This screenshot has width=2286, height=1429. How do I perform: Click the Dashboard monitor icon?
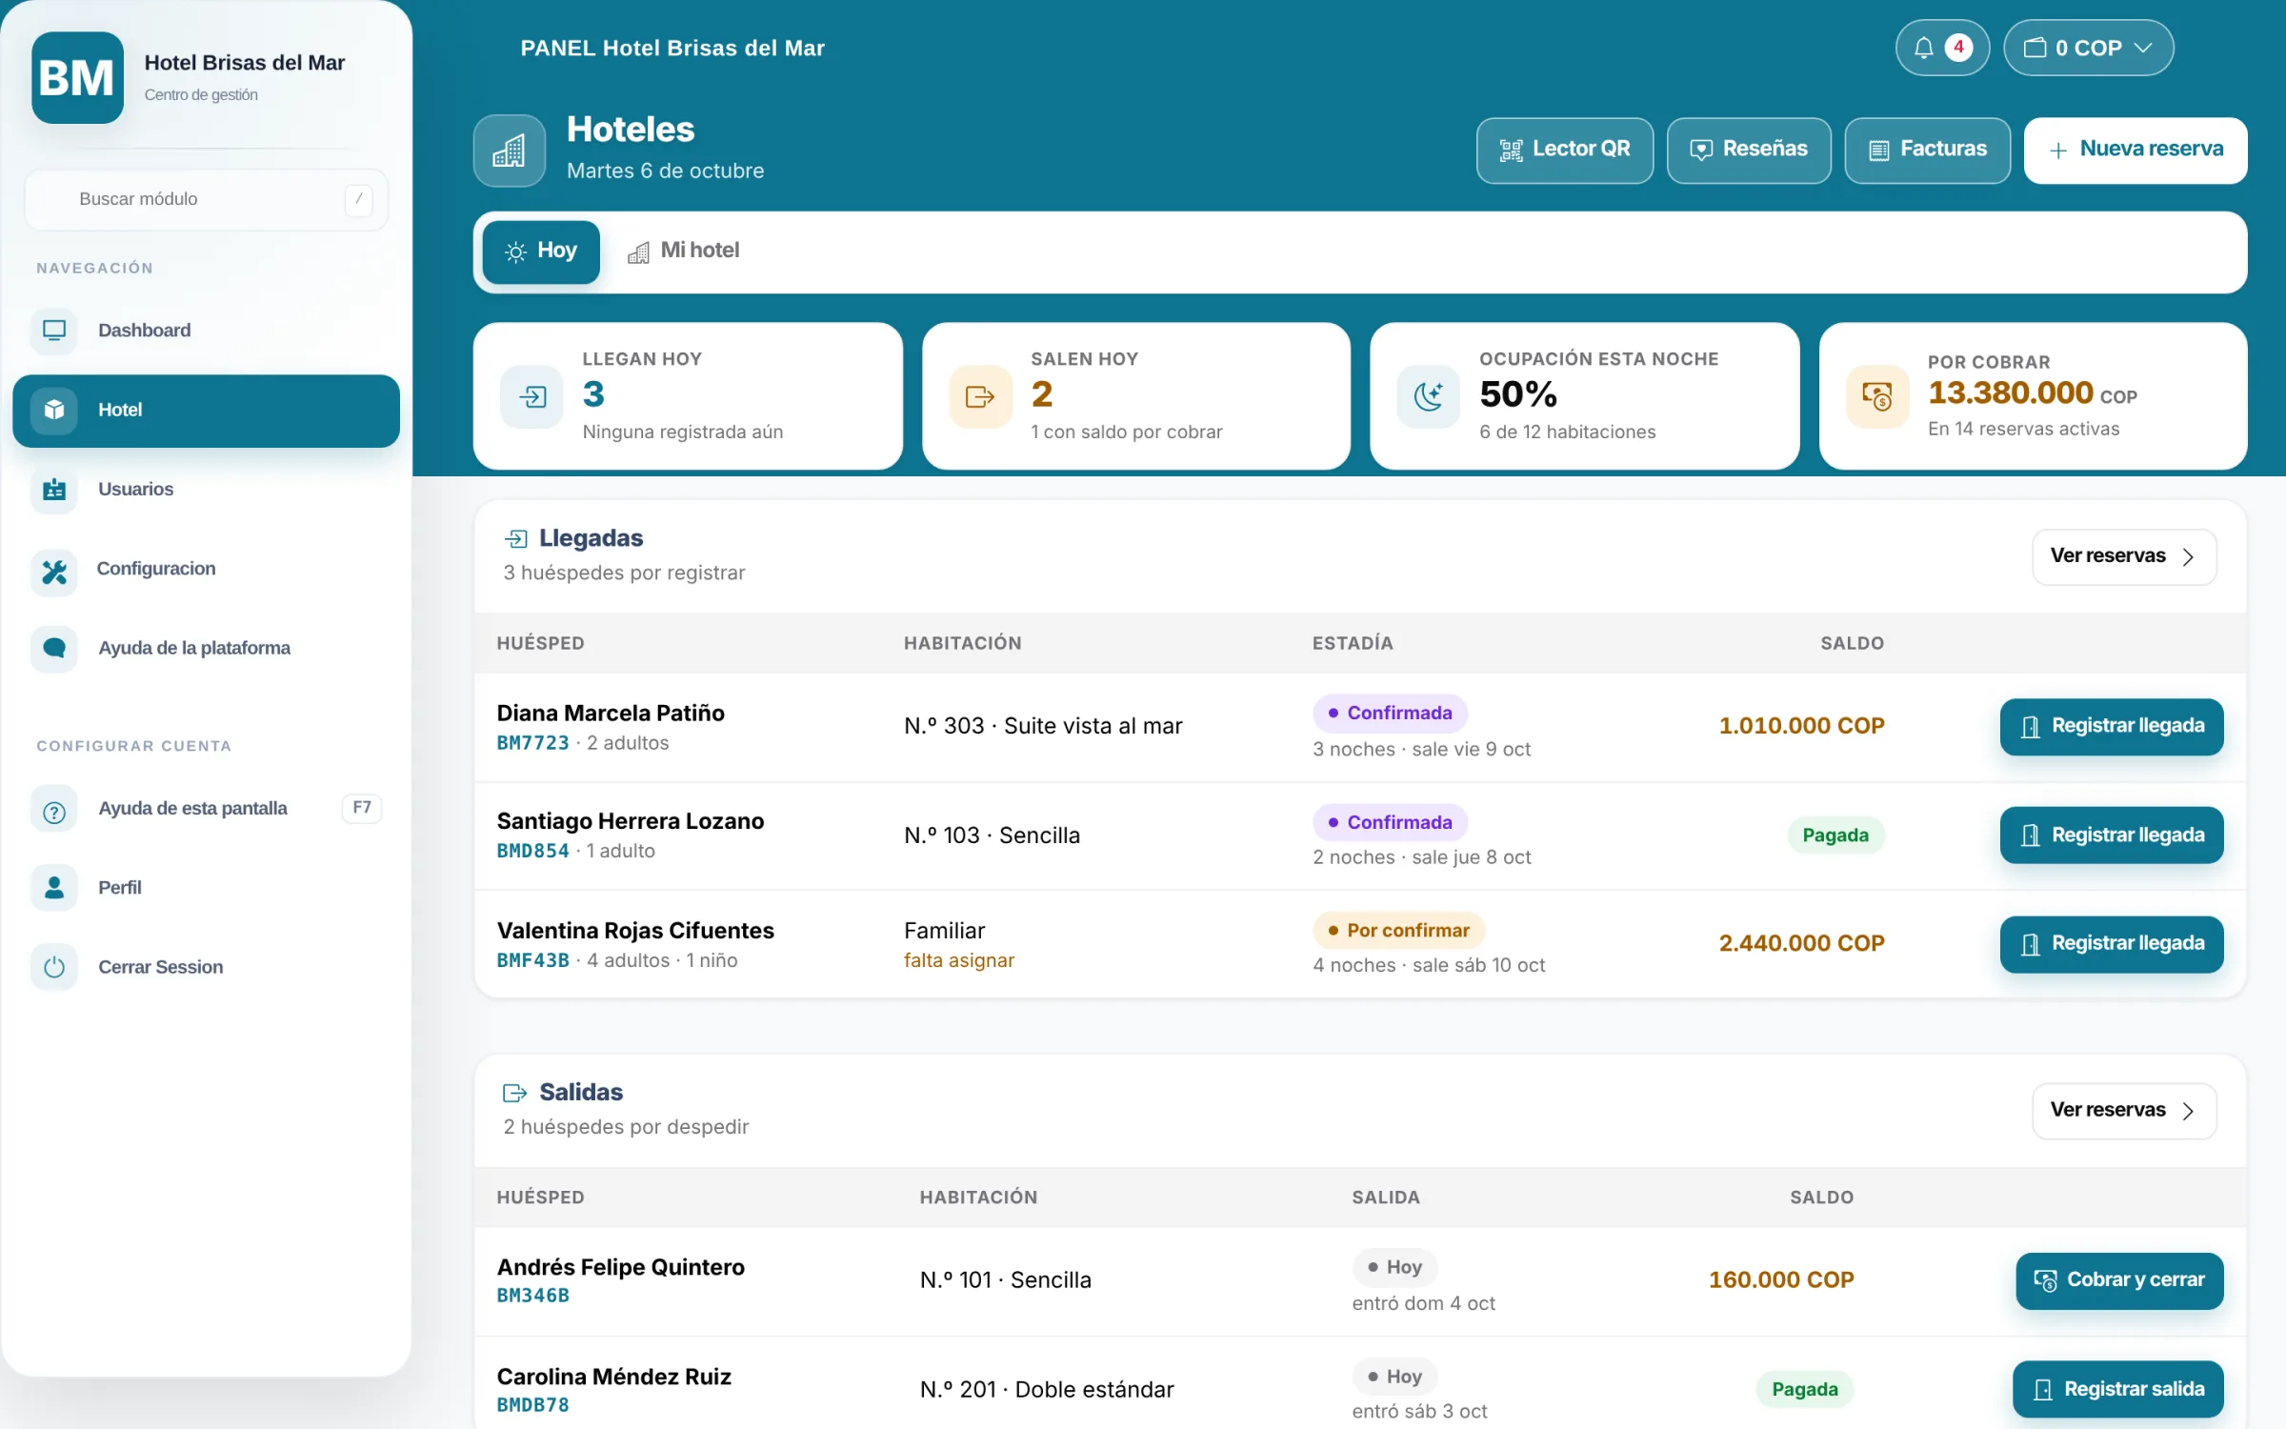click(54, 331)
